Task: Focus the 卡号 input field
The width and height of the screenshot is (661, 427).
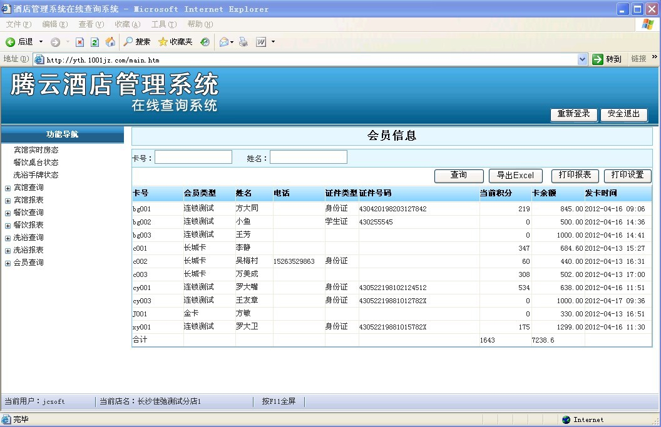Action: click(x=193, y=157)
